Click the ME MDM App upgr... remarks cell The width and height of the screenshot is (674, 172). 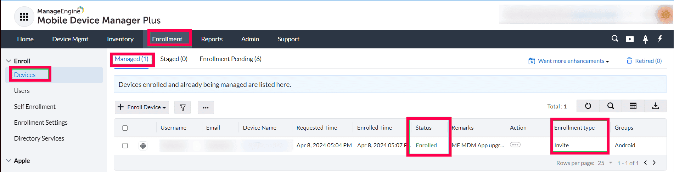coord(478,145)
